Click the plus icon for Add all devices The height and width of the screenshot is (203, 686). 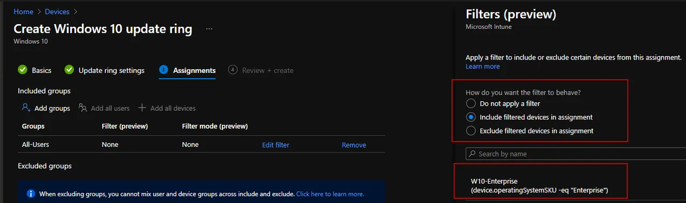point(142,108)
